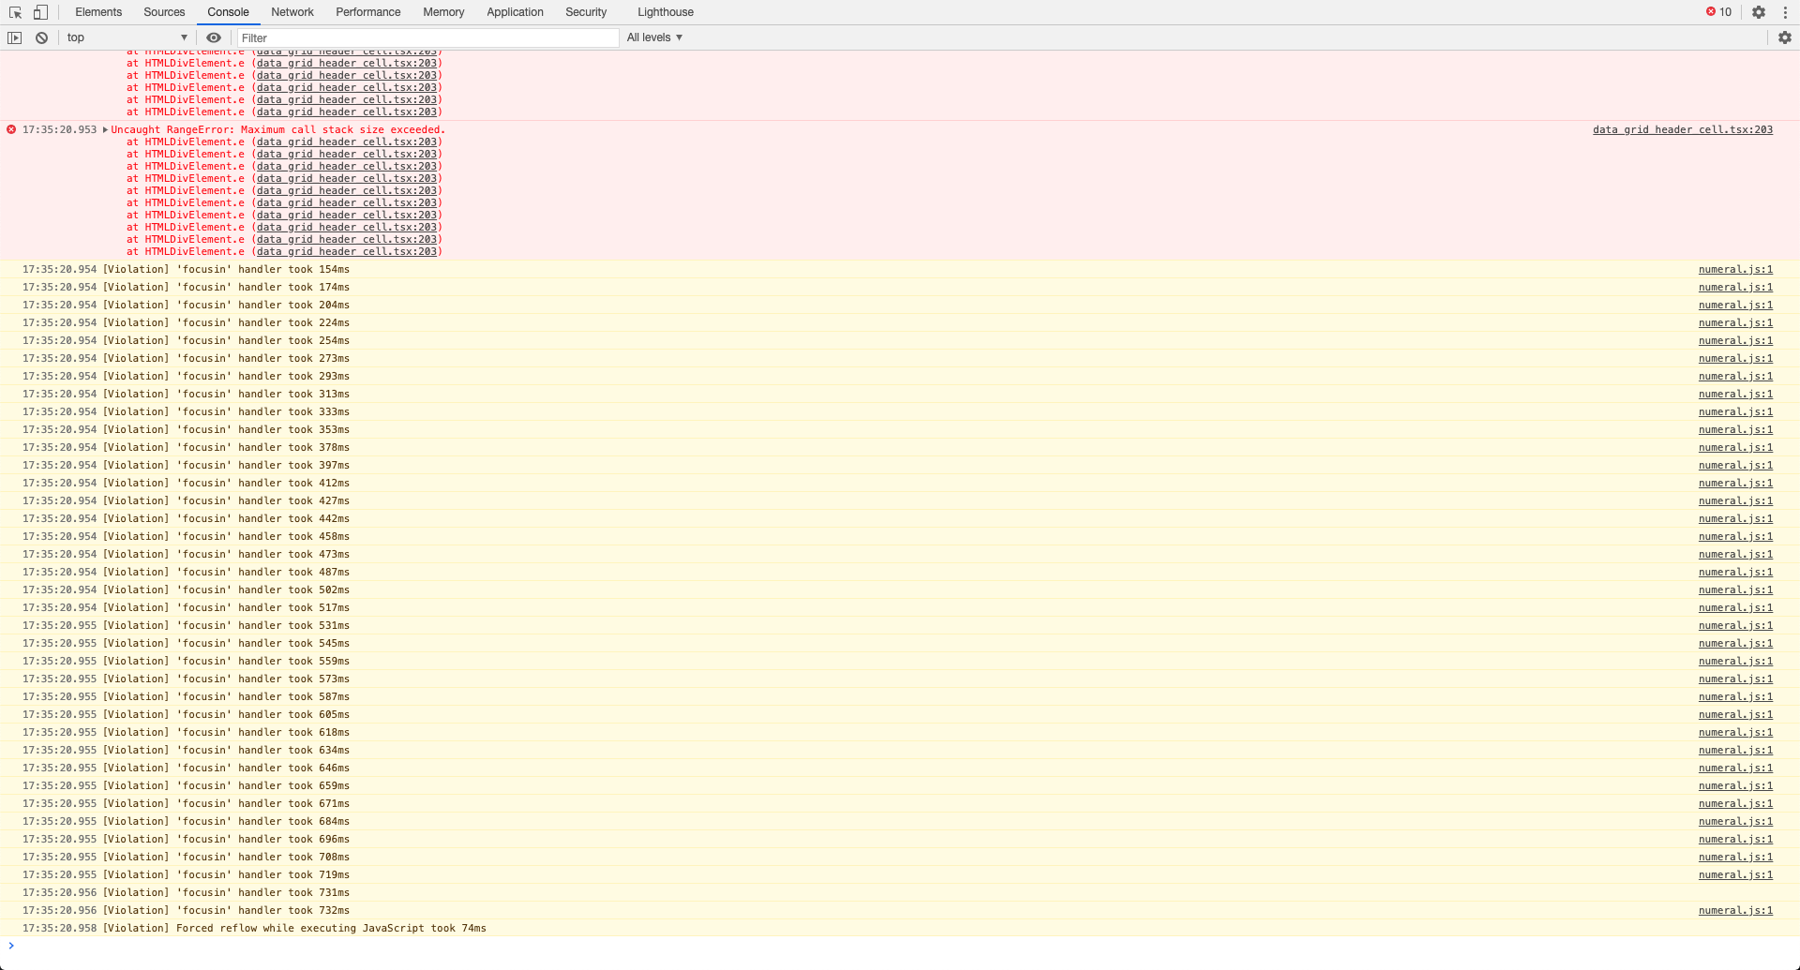Viewport: 1800px width, 970px height.
Task: Toggle the live expression eye icon
Action: 214,37
